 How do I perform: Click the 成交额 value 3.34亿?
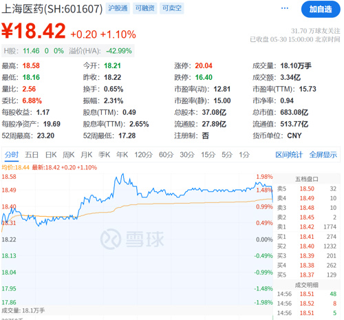click(290, 77)
